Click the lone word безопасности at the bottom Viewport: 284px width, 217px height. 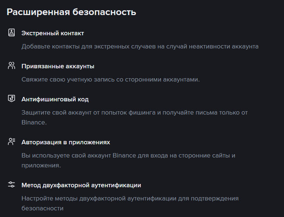pyautogui.click(x=42, y=208)
